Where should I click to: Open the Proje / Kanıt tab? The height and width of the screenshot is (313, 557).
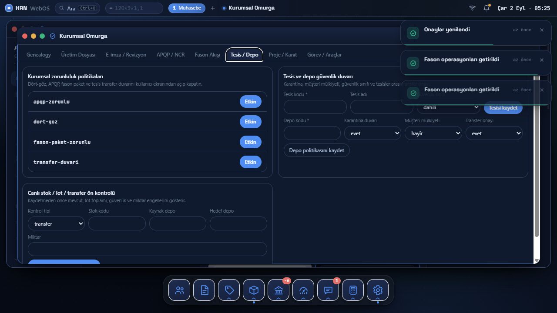283,55
